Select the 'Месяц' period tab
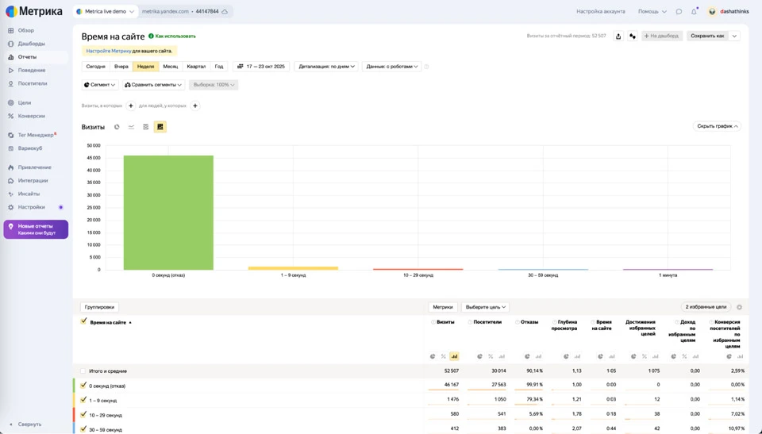 [170, 67]
